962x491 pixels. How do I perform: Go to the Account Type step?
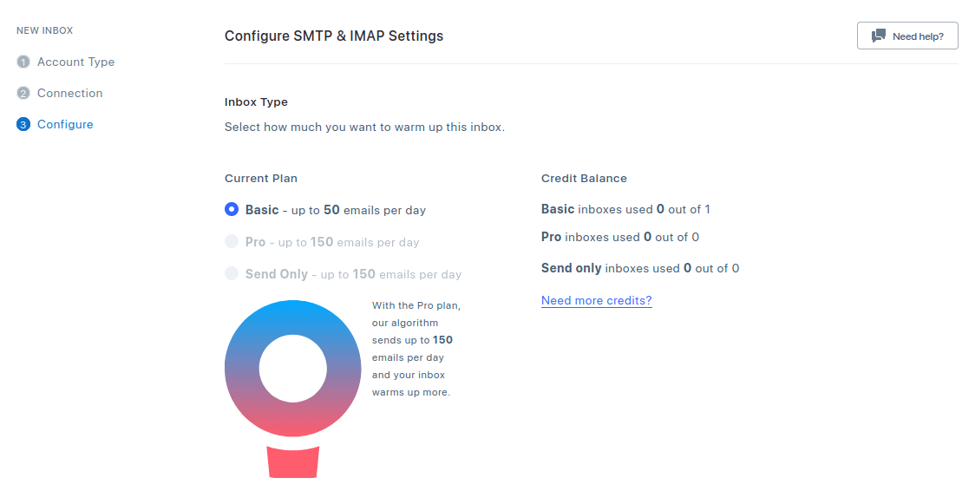coord(75,62)
